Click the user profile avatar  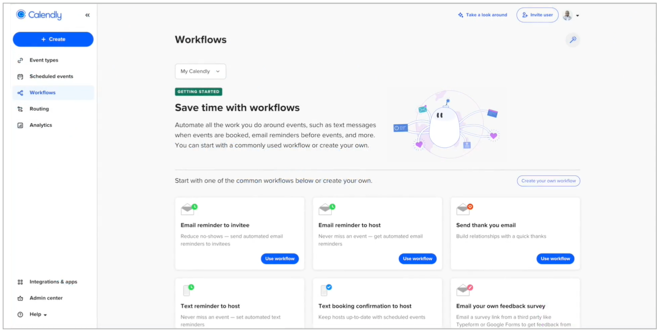tap(567, 15)
